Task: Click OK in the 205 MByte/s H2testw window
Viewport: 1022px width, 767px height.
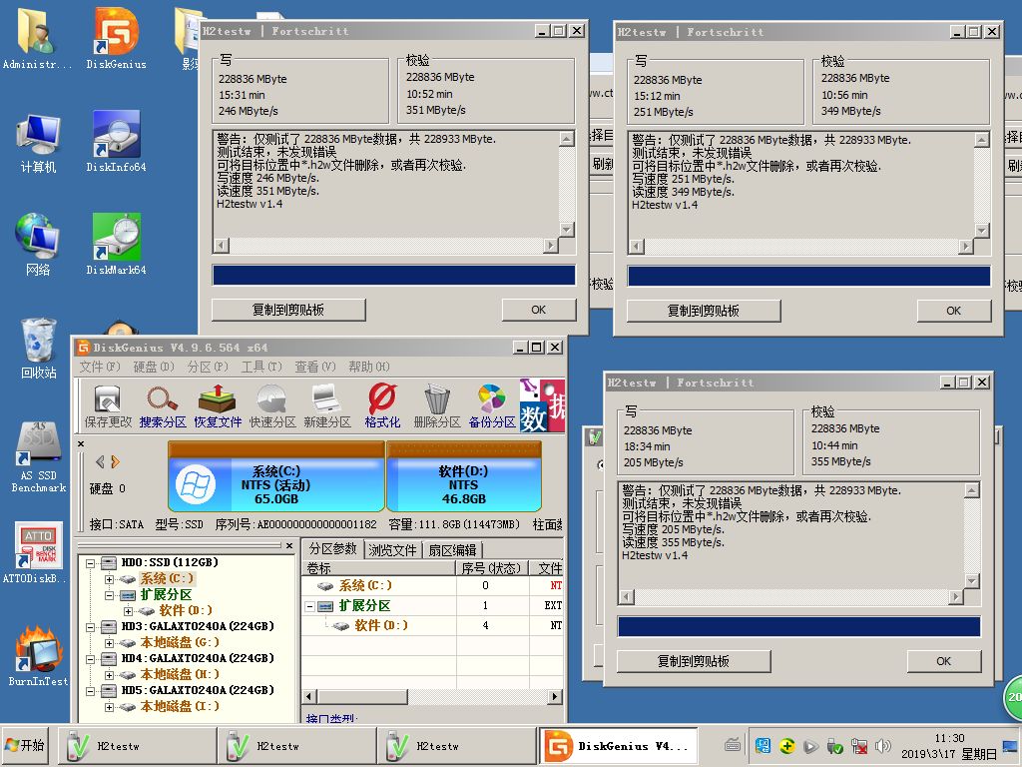Action: click(x=943, y=661)
